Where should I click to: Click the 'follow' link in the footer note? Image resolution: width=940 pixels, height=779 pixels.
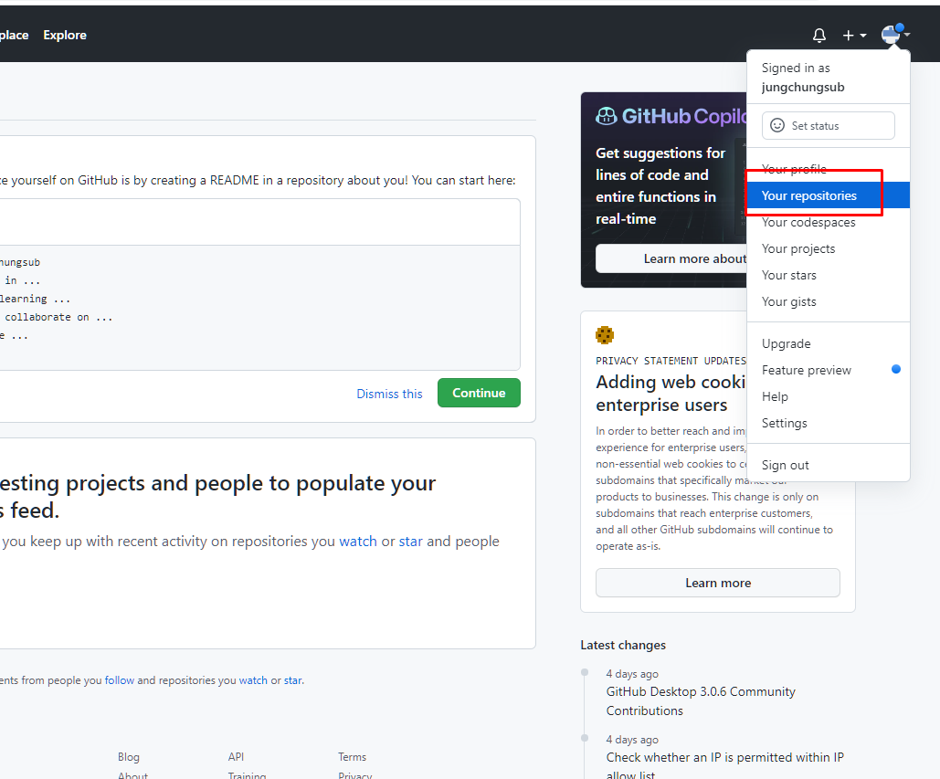tap(120, 680)
